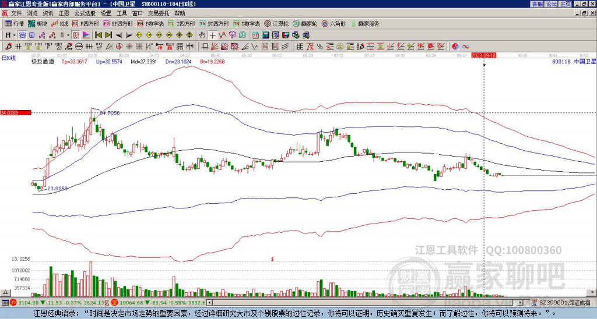597x319 pixels.
Task: Select the Gann fan lines tool
Action: [215, 47]
